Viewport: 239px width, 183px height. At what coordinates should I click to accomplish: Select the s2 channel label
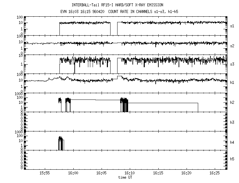[232, 46]
